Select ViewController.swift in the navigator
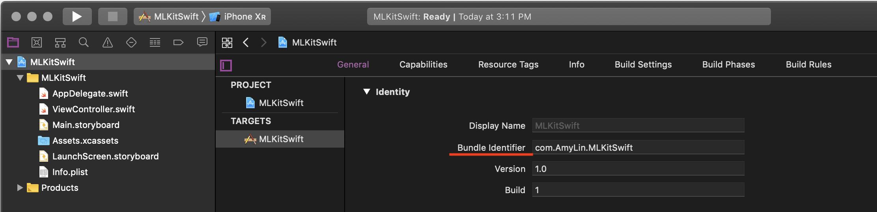877x212 pixels. coord(93,109)
